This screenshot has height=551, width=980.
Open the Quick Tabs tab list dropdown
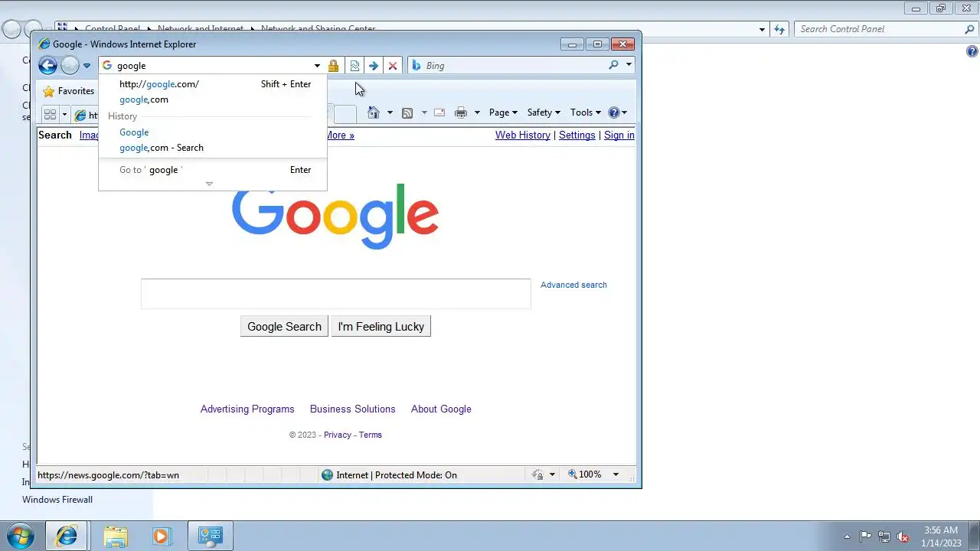tap(64, 115)
